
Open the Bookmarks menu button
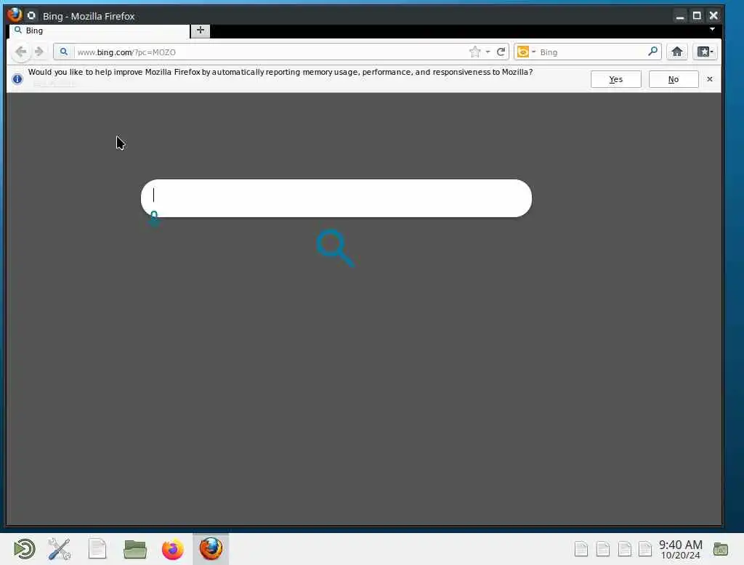[705, 52]
